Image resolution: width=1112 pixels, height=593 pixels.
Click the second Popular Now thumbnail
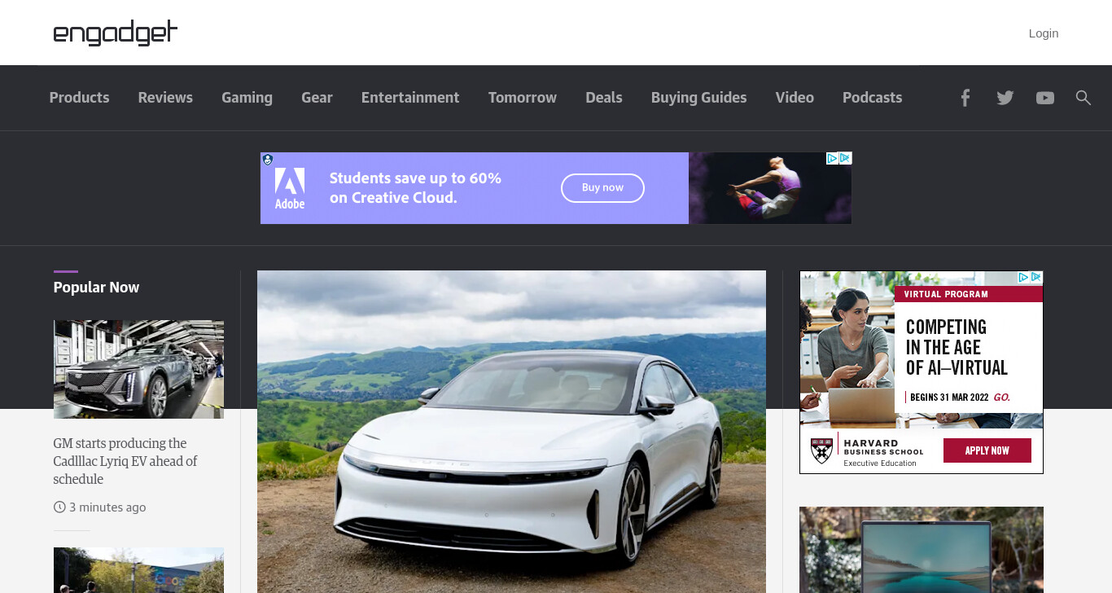click(138, 570)
